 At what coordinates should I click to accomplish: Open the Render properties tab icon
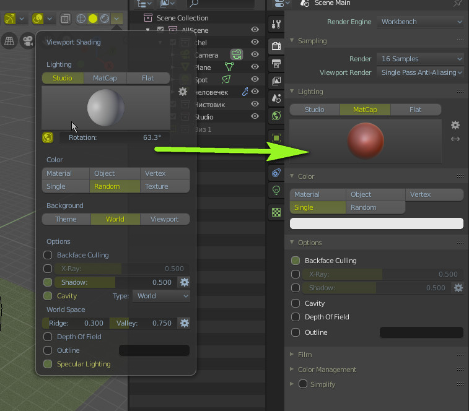[x=276, y=46]
